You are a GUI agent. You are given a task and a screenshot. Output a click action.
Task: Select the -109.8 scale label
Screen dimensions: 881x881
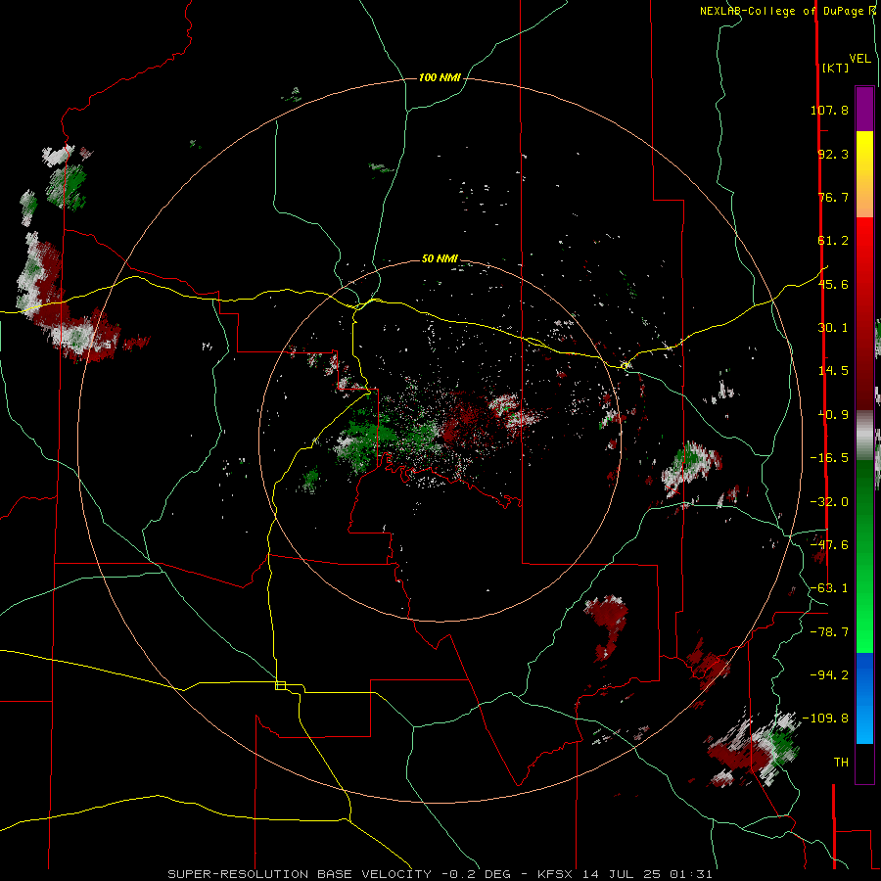[x=826, y=719]
